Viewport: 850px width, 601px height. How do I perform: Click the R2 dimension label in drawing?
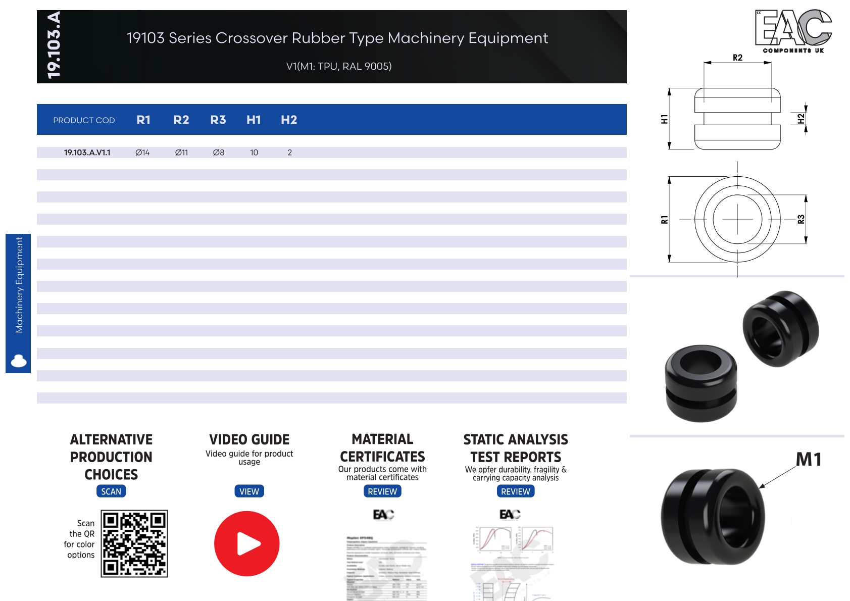[x=737, y=58]
